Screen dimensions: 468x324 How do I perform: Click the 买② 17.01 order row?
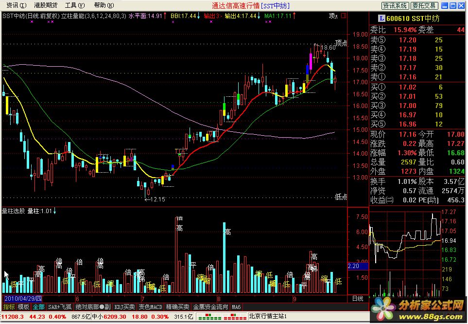(x=417, y=96)
